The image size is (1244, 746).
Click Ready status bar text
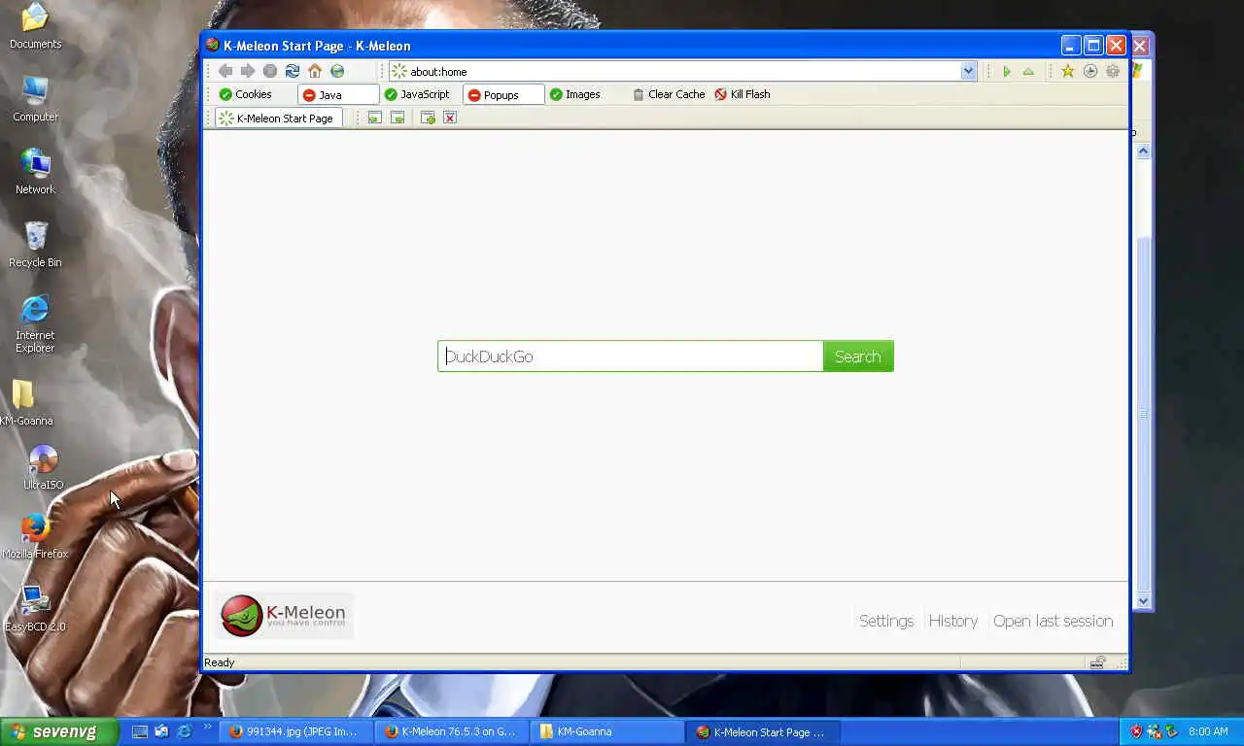[220, 662]
